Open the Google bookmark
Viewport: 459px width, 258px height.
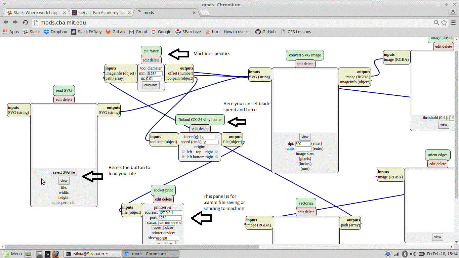[161, 32]
